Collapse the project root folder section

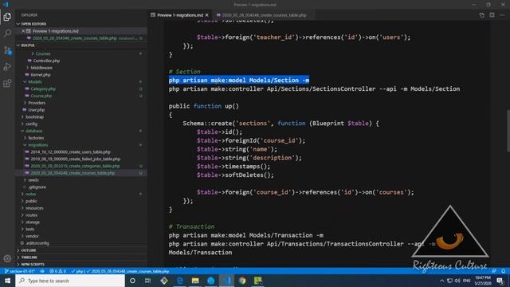pyautogui.click(x=27, y=45)
